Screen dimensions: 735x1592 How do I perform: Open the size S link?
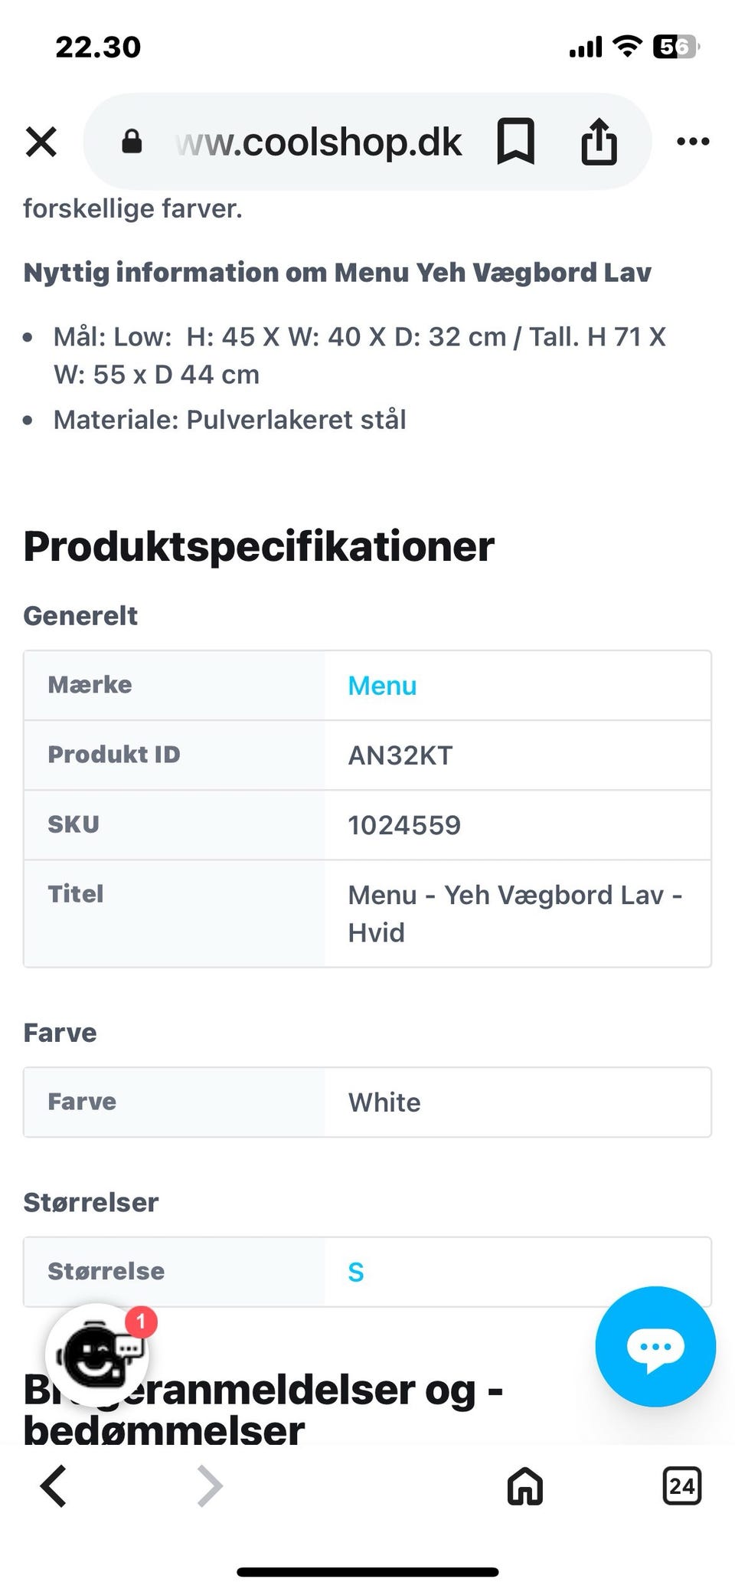[356, 1272]
